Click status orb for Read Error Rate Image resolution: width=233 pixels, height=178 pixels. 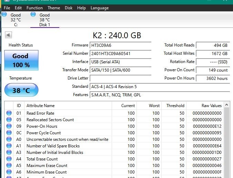pos(9,113)
